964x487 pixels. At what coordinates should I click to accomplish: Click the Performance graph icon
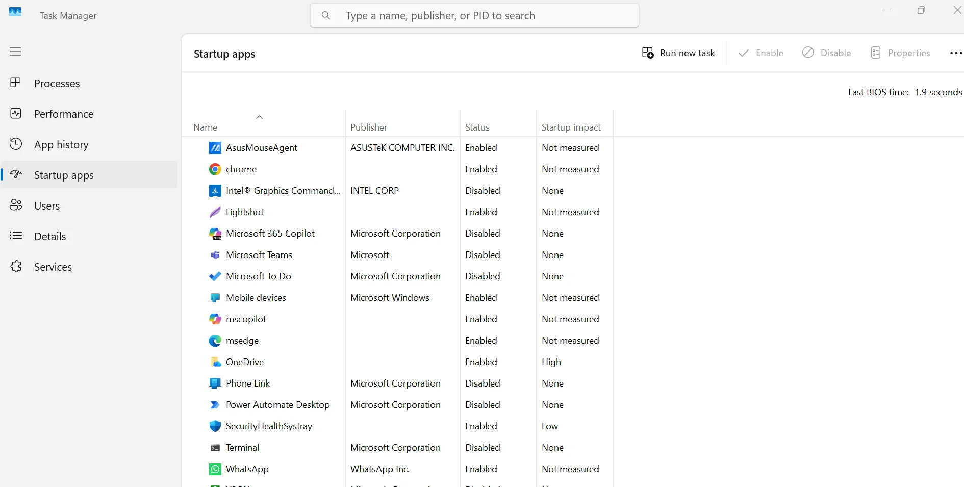[16, 113]
